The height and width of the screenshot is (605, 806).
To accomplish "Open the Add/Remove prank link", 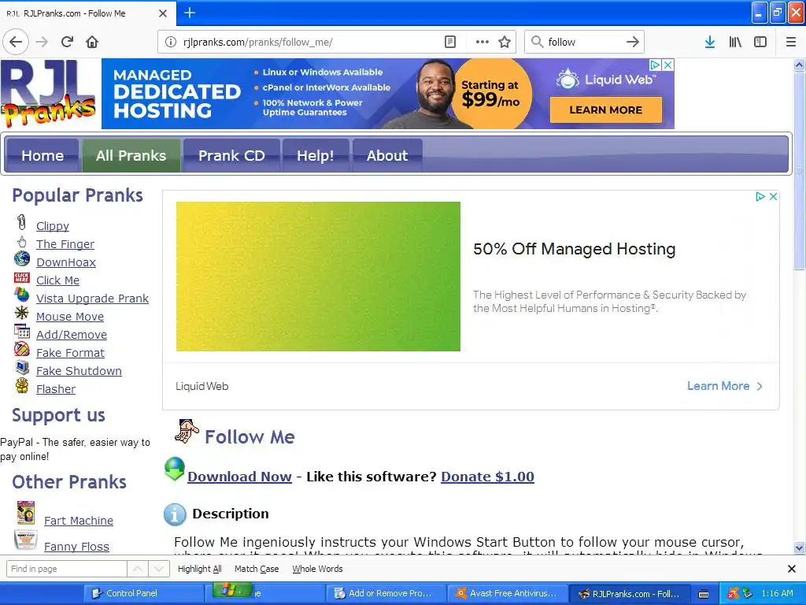I will (x=72, y=334).
